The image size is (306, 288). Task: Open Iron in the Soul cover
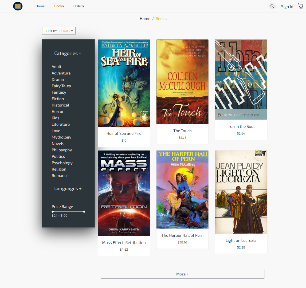tap(241, 80)
